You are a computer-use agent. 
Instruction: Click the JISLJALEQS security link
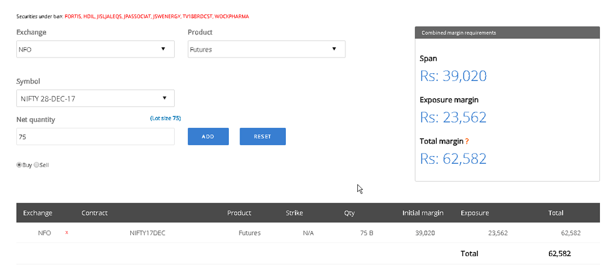(109, 16)
